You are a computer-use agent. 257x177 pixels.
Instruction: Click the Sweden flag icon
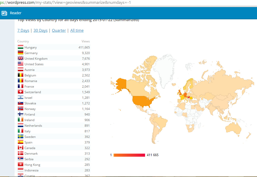point(21,137)
